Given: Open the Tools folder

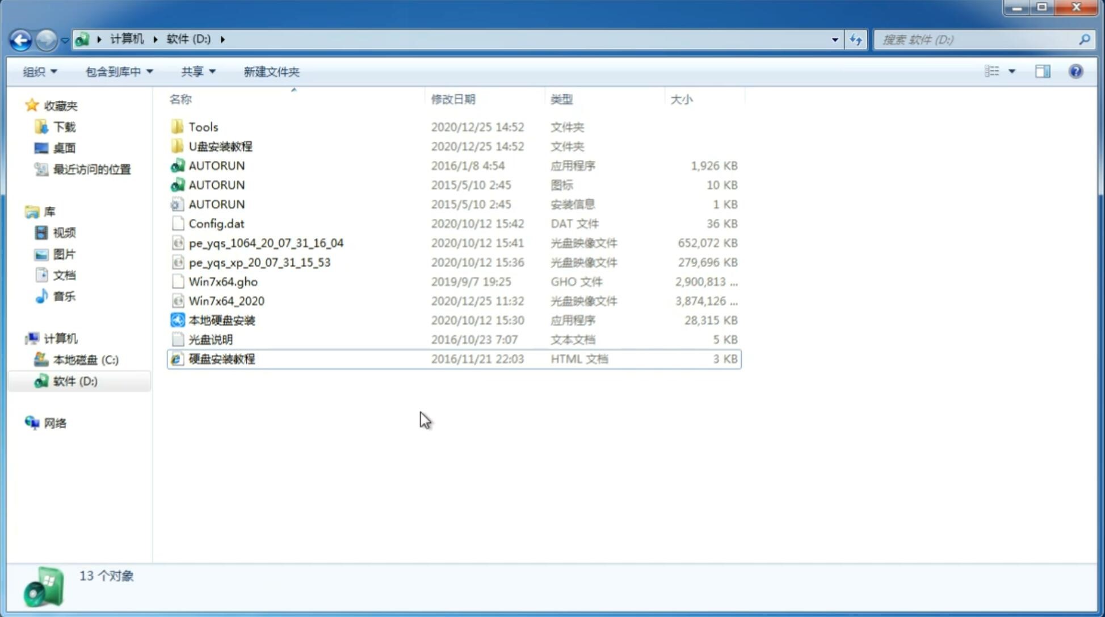Looking at the screenshot, I should [x=203, y=126].
